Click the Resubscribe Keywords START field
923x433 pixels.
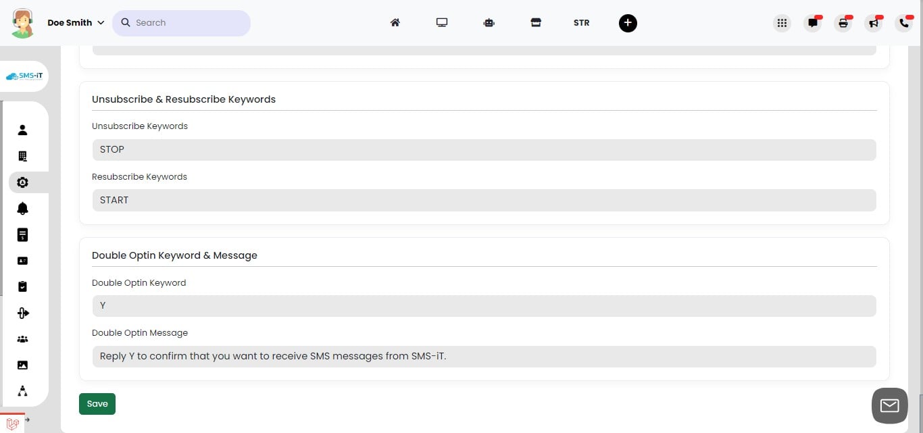point(484,200)
